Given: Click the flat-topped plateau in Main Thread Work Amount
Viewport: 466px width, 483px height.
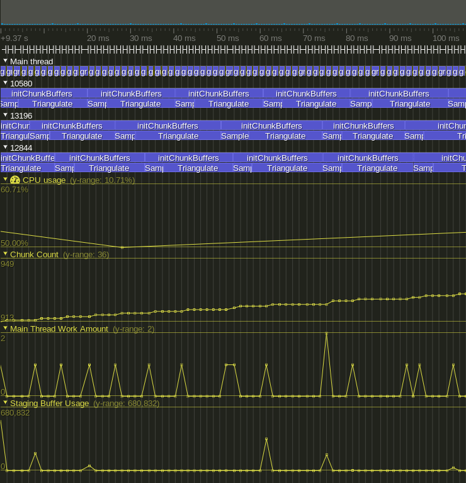Looking at the screenshot, I should (230, 364).
